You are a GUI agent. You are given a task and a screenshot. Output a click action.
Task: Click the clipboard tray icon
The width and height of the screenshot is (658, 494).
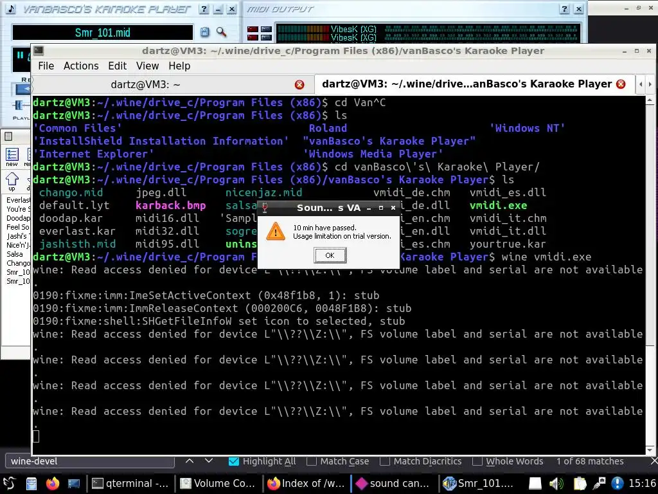click(x=579, y=484)
